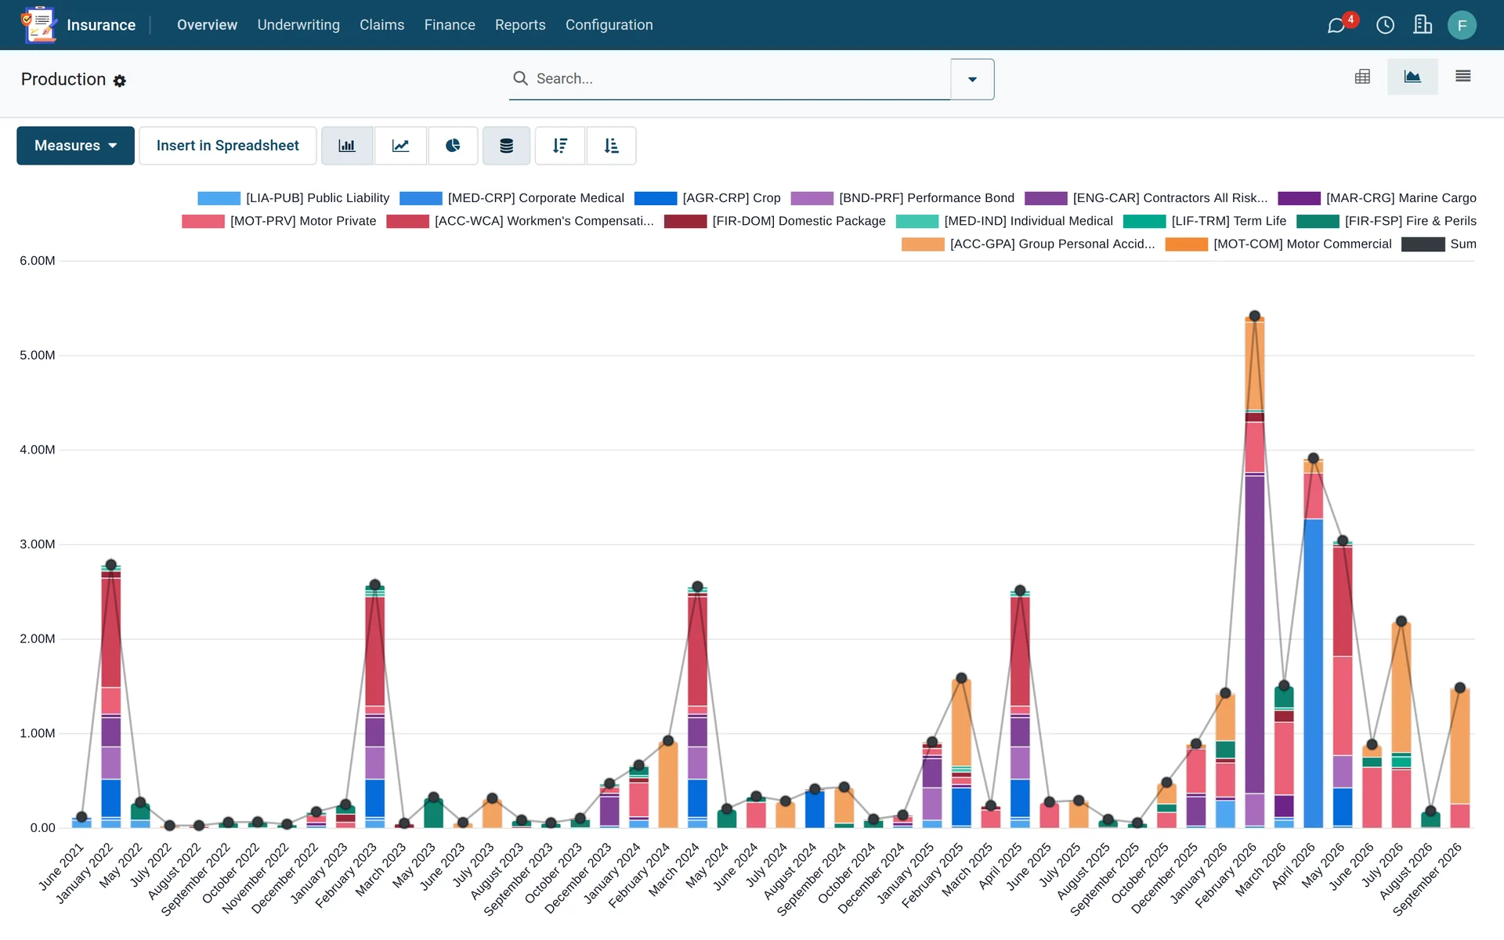Toggle the [AGR-CRP] Crop legend entry
Image resolution: width=1504 pixels, height=940 pixels.
pos(707,198)
